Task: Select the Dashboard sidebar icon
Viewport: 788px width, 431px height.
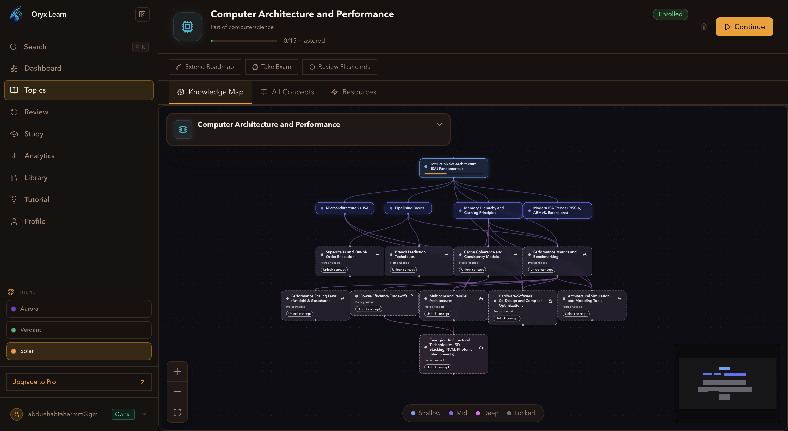Action: pyautogui.click(x=14, y=68)
